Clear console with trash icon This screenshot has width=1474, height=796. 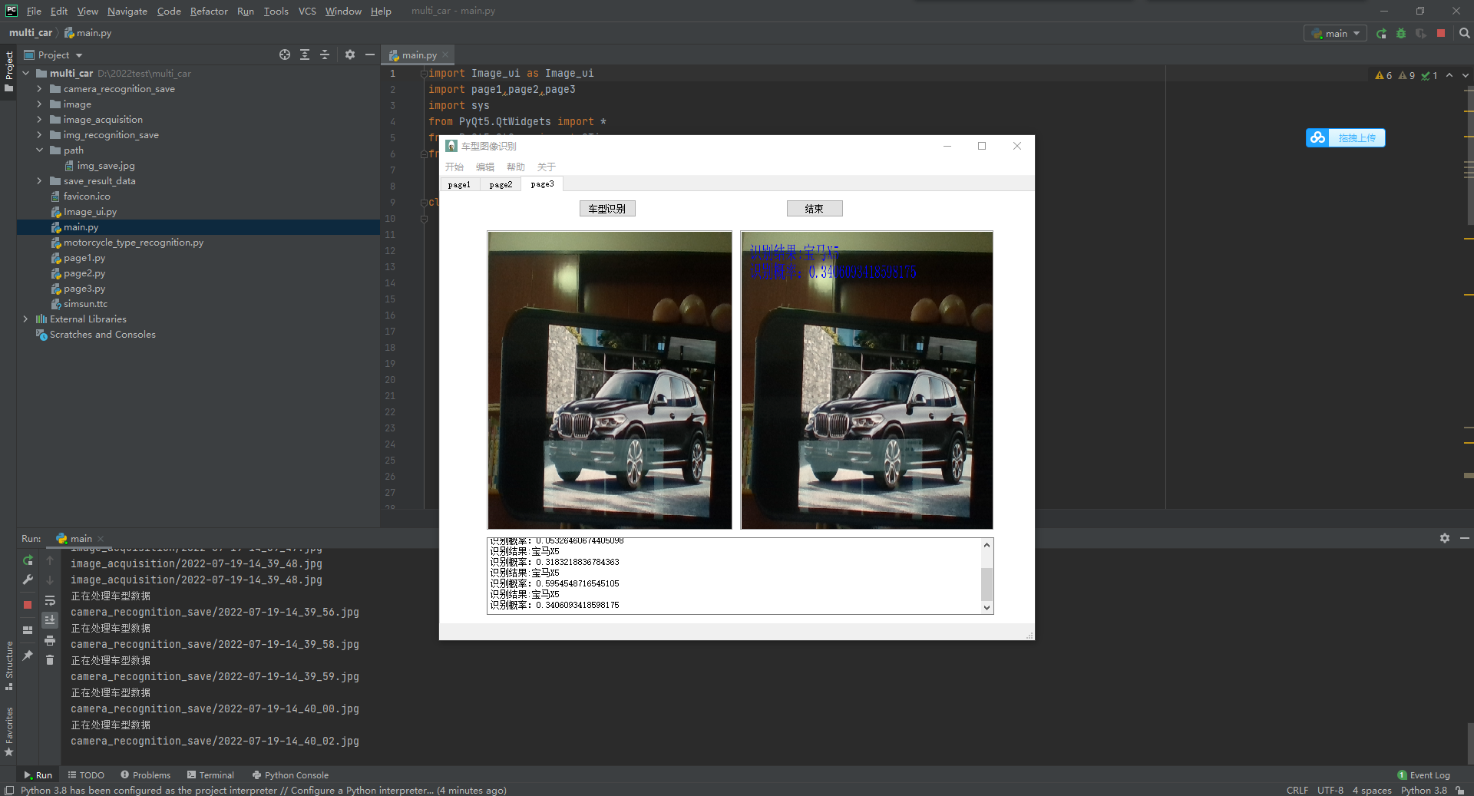coord(50,659)
